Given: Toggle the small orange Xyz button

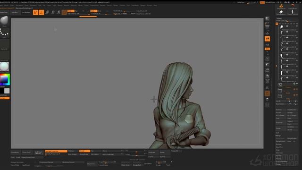Looking at the screenshot, I should click(268, 49).
